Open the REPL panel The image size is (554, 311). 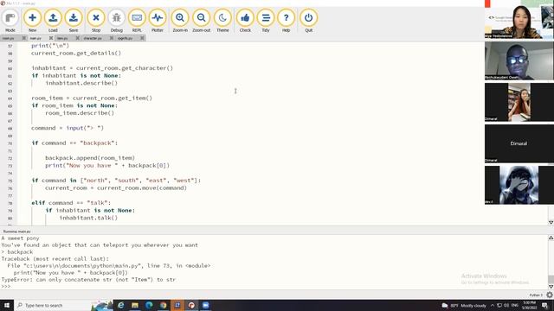(x=137, y=21)
